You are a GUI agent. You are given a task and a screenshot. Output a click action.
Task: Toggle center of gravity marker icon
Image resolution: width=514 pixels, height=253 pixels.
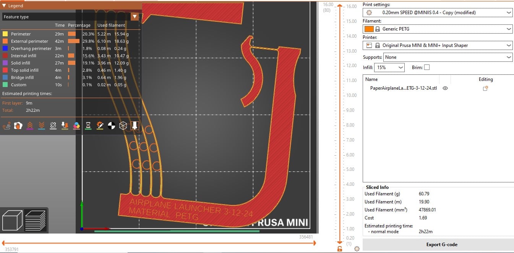point(111,126)
